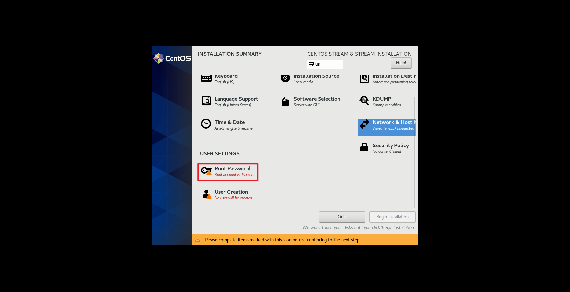Image resolution: width=570 pixels, height=292 pixels.
Task: Click the User Creation person icon
Action: [x=207, y=194]
